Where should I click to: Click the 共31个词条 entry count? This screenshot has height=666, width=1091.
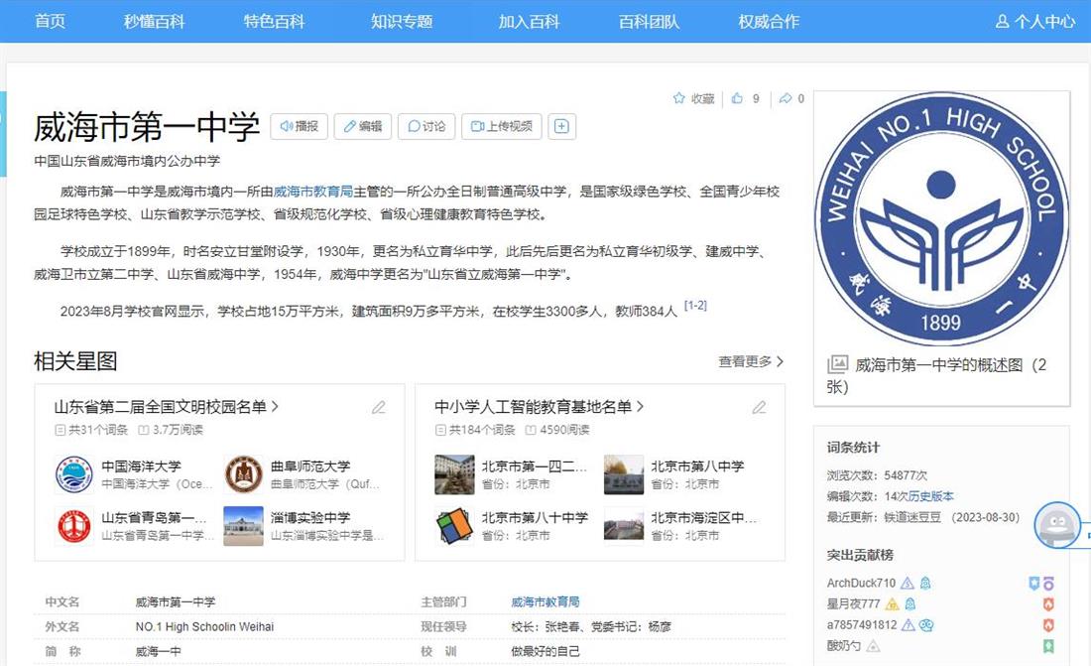point(91,430)
